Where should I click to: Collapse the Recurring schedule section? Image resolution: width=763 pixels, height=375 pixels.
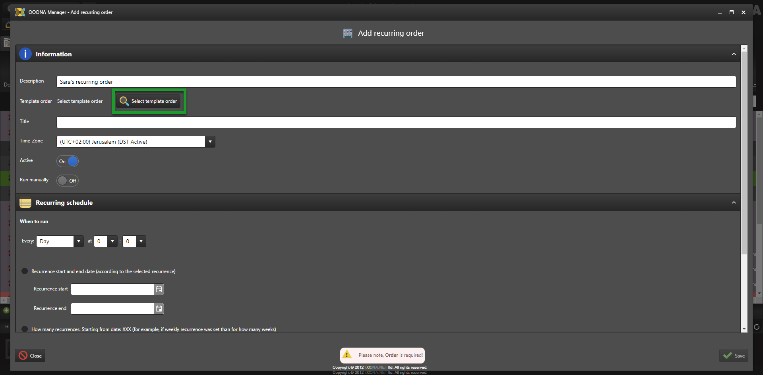point(734,203)
